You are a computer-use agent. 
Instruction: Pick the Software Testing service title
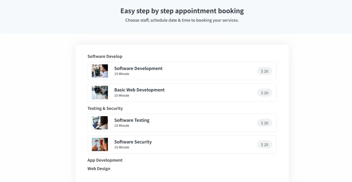tap(132, 120)
